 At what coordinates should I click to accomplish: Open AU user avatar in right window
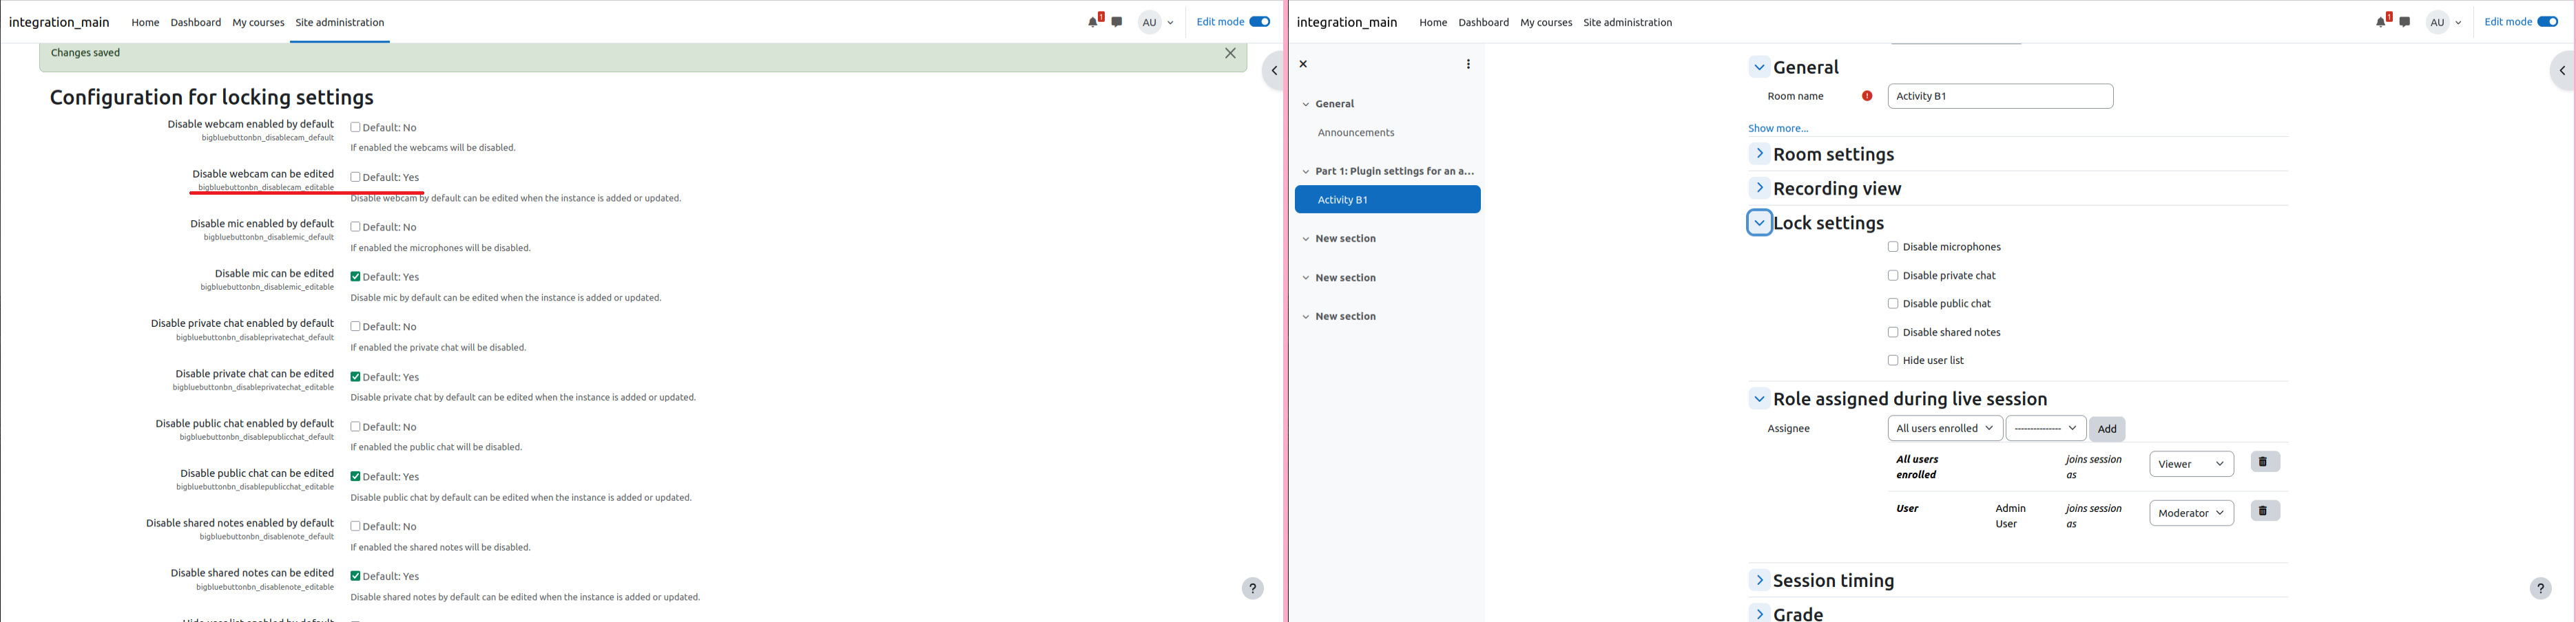pos(2438,22)
